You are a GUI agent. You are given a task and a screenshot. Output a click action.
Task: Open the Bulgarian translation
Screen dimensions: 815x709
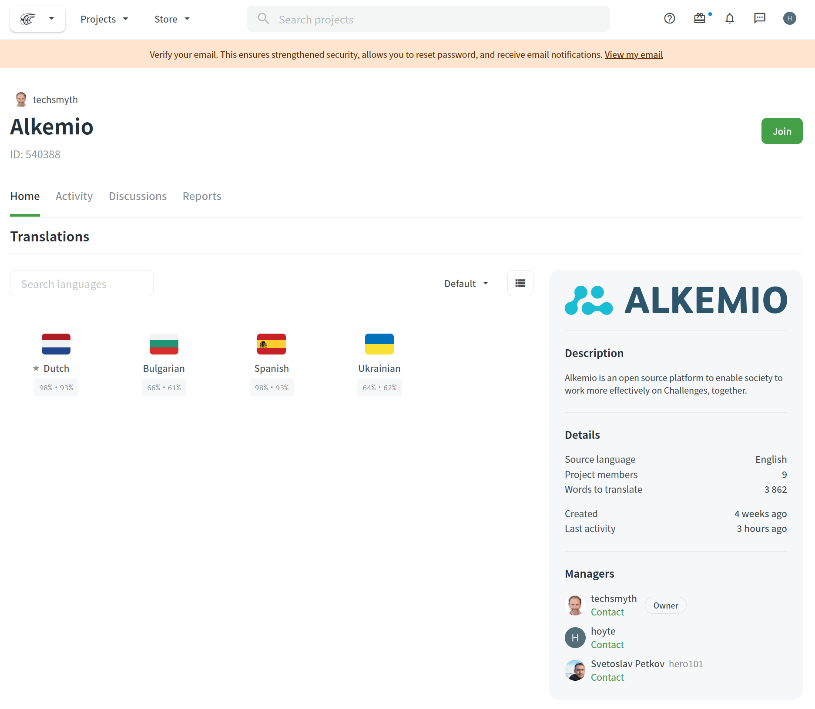tap(164, 368)
